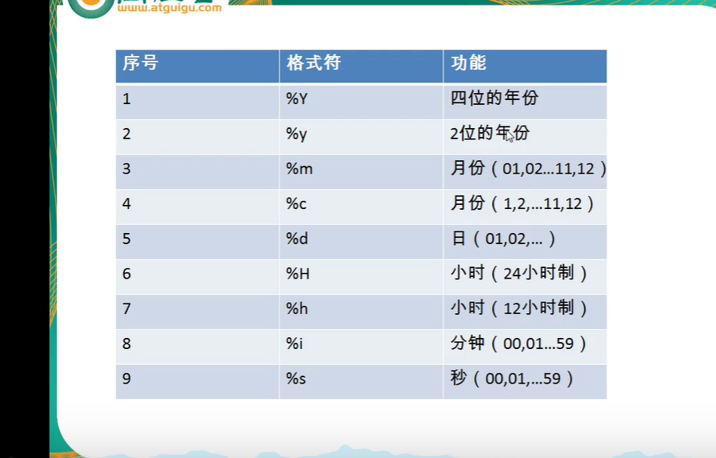The width and height of the screenshot is (716, 458).
Task: Click the 2位的年份 description cell
Action: 525,137
